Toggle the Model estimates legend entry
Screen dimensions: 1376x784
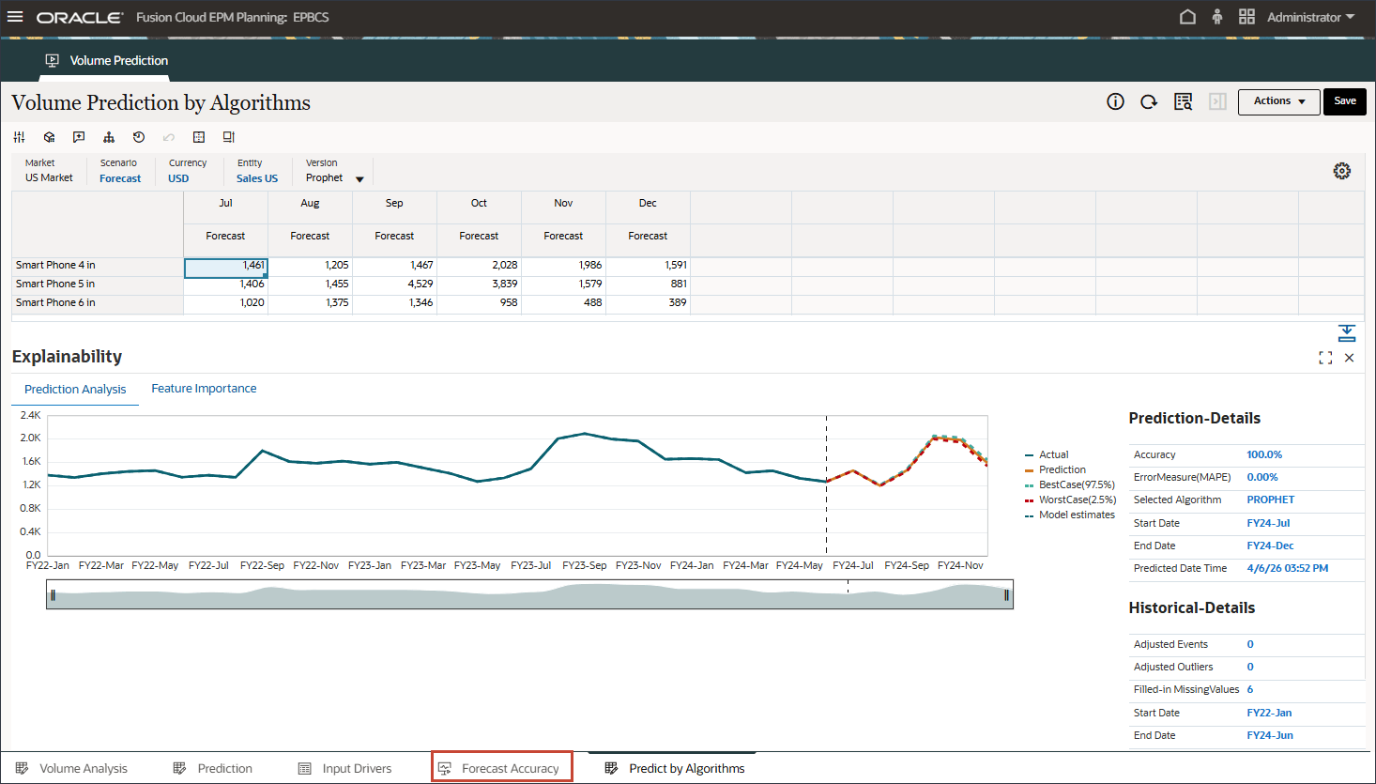[x=1070, y=515]
